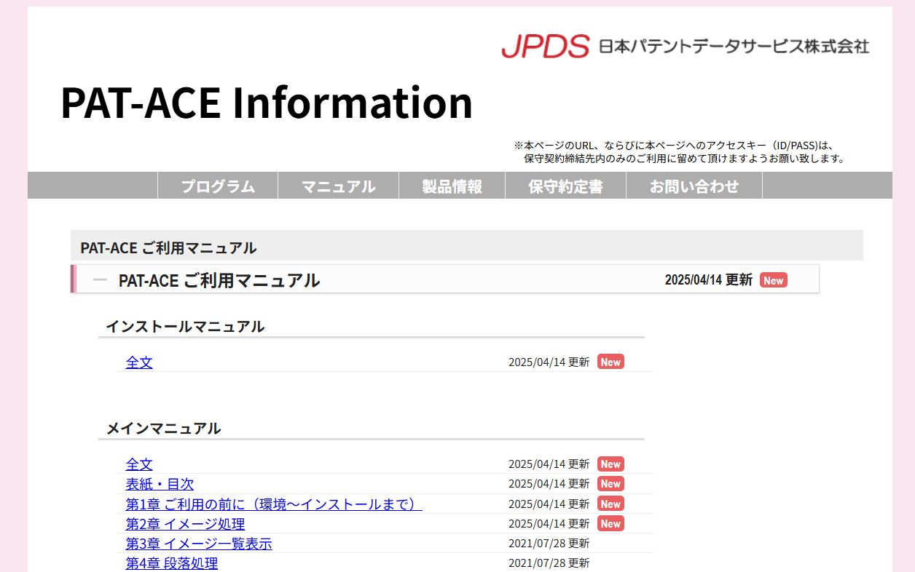Open the マニュアル menu item

tap(339, 186)
